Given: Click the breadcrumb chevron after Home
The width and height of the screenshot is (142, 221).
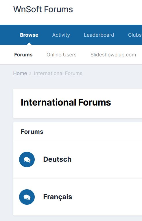Looking at the screenshot, I should pyautogui.click(x=30, y=74).
